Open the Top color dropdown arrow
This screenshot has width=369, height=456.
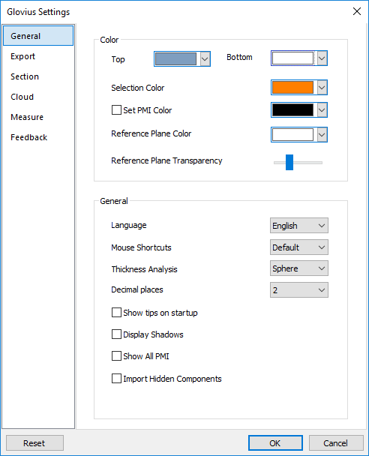coord(205,59)
